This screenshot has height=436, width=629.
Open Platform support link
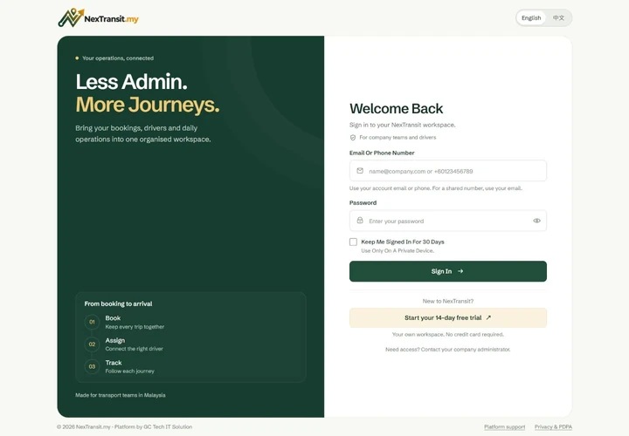click(504, 426)
